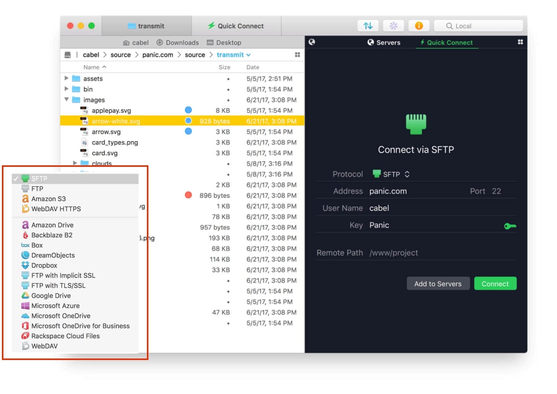Expand the bin folder

(x=66, y=89)
